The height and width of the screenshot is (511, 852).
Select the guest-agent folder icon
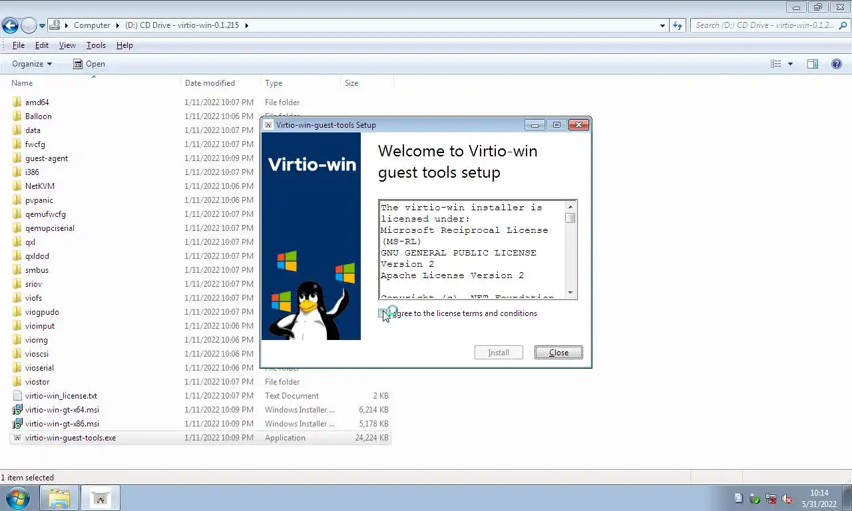coord(17,158)
